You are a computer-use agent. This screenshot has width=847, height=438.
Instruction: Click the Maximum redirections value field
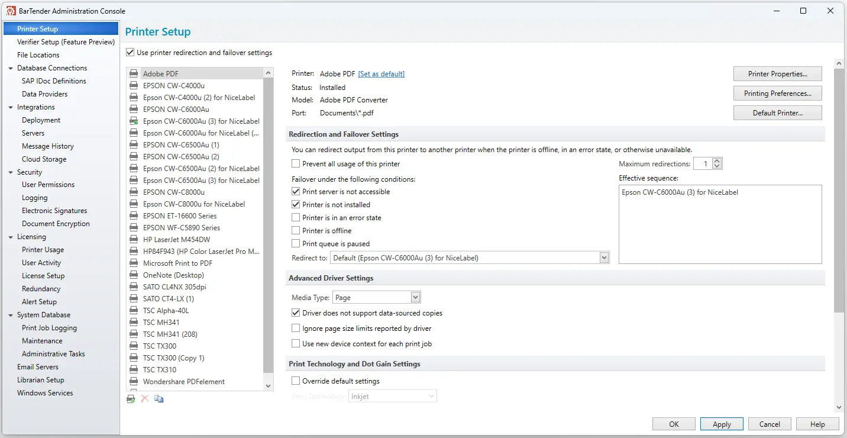coord(703,164)
